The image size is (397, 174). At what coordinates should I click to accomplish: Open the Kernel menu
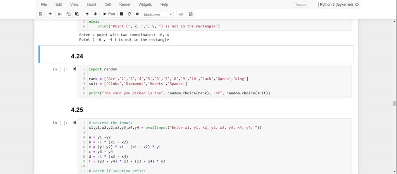coord(124,5)
